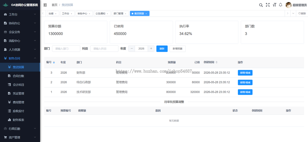Viewport: 308px width, 142px height.
Task: Collapse the 财务合同 menu chevron
Action: (35, 58)
